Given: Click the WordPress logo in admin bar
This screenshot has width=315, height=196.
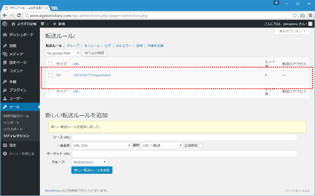Looking at the screenshot, I should point(4,24).
